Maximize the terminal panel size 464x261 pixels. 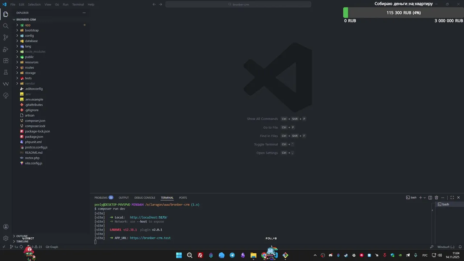click(x=452, y=198)
